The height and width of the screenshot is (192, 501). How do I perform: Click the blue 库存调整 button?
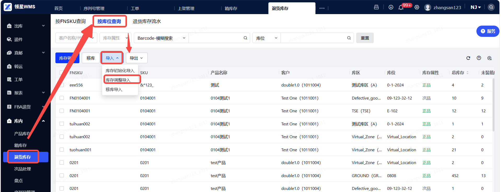(x=67, y=58)
